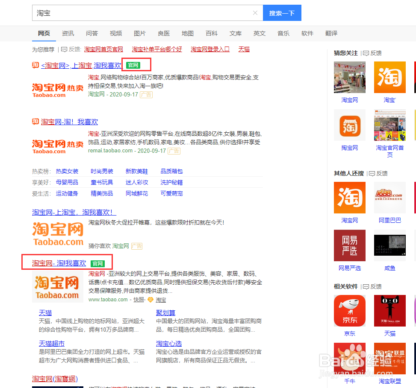Screen dimensions: 416x388
Task: Open official result 淘宝网- 淘!我喜欢
Action: pos(59,263)
